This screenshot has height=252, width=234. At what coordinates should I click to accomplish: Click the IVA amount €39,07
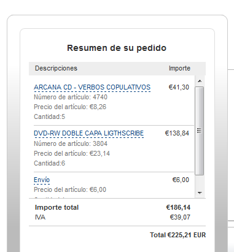(x=180, y=217)
